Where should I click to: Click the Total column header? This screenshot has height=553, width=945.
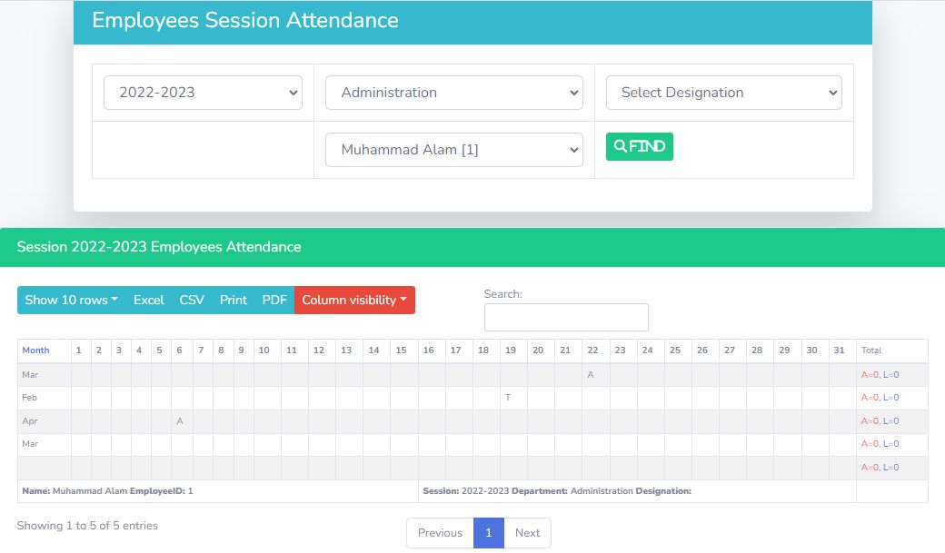tap(871, 351)
